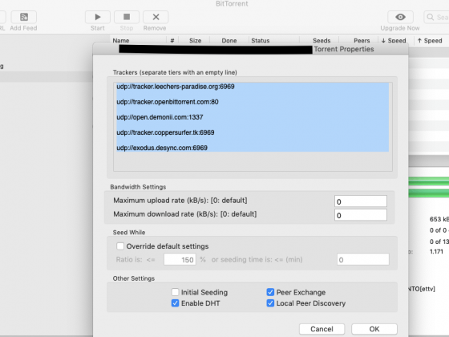The image size is (449, 337).
Task: Click the Stop square toolbar icon
Action: tap(127, 17)
